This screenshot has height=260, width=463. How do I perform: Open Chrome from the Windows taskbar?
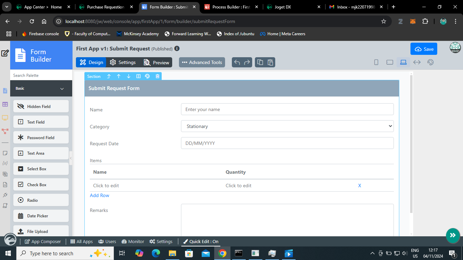(222, 253)
